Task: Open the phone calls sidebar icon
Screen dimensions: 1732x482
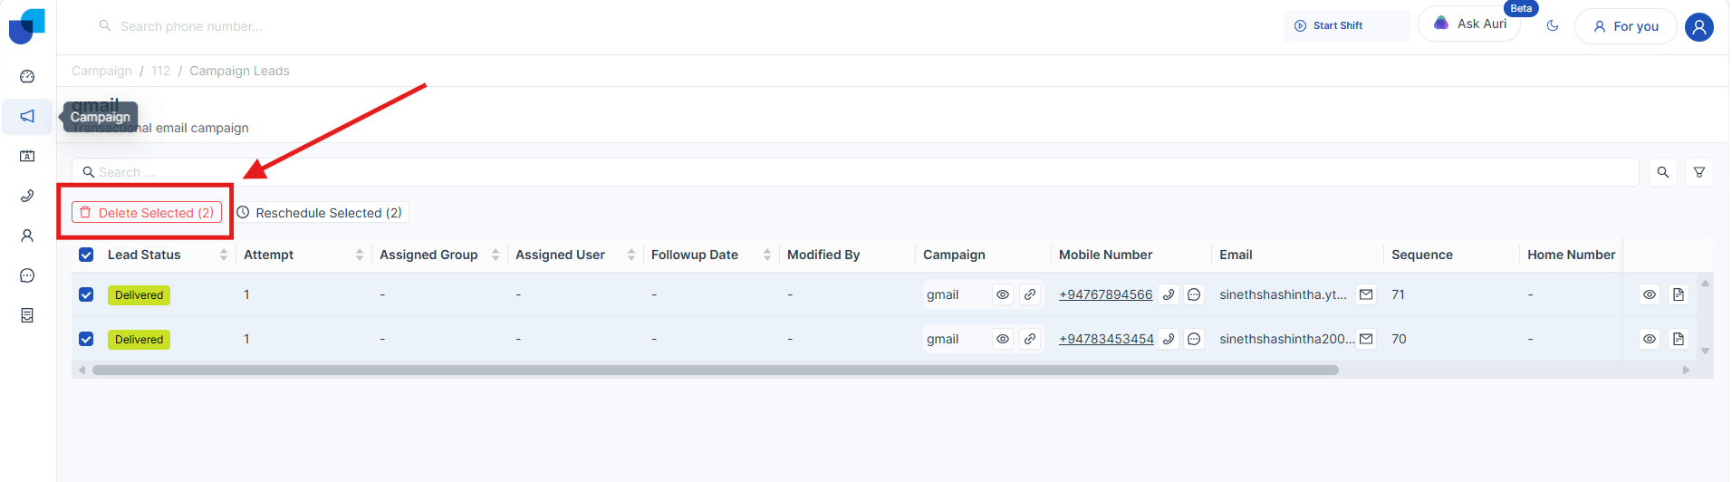Action: [x=27, y=196]
